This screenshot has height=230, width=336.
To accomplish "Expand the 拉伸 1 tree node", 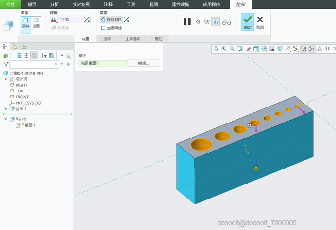I will (6, 109).
